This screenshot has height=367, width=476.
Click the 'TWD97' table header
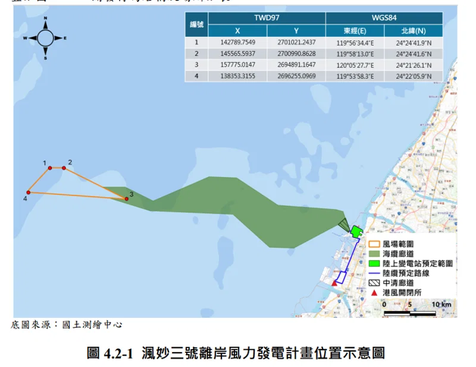pyautogui.click(x=267, y=18)
